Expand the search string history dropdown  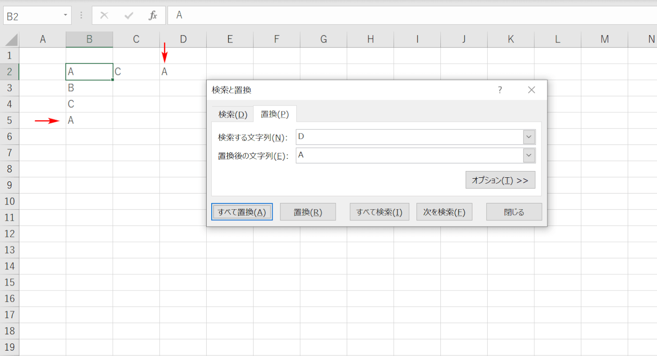[x=529, y=137]
